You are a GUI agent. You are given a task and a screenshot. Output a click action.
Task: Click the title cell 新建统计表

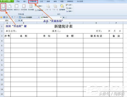[x=63, y=26]
